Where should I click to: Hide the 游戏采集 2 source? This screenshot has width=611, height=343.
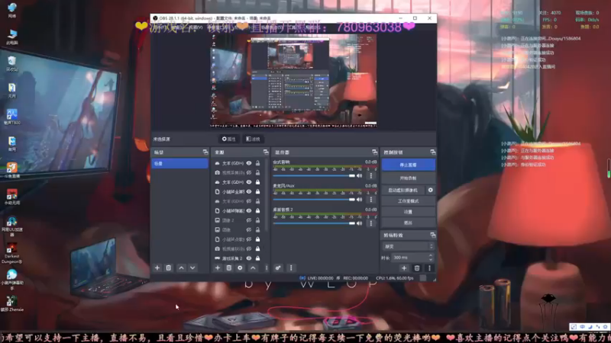249,258
